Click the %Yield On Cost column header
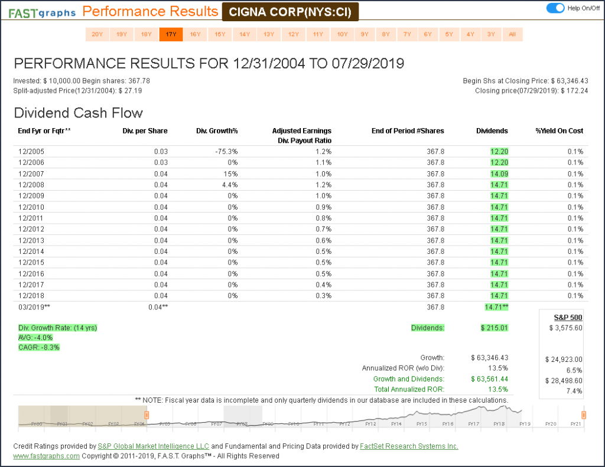This screenshot has width=605, height=467. tap(560, 130)
